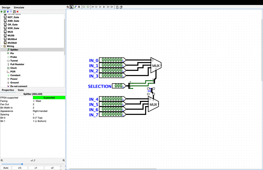Choose the Text tool 'A' icon
263x170 pixels.
[x=79, y=7]
